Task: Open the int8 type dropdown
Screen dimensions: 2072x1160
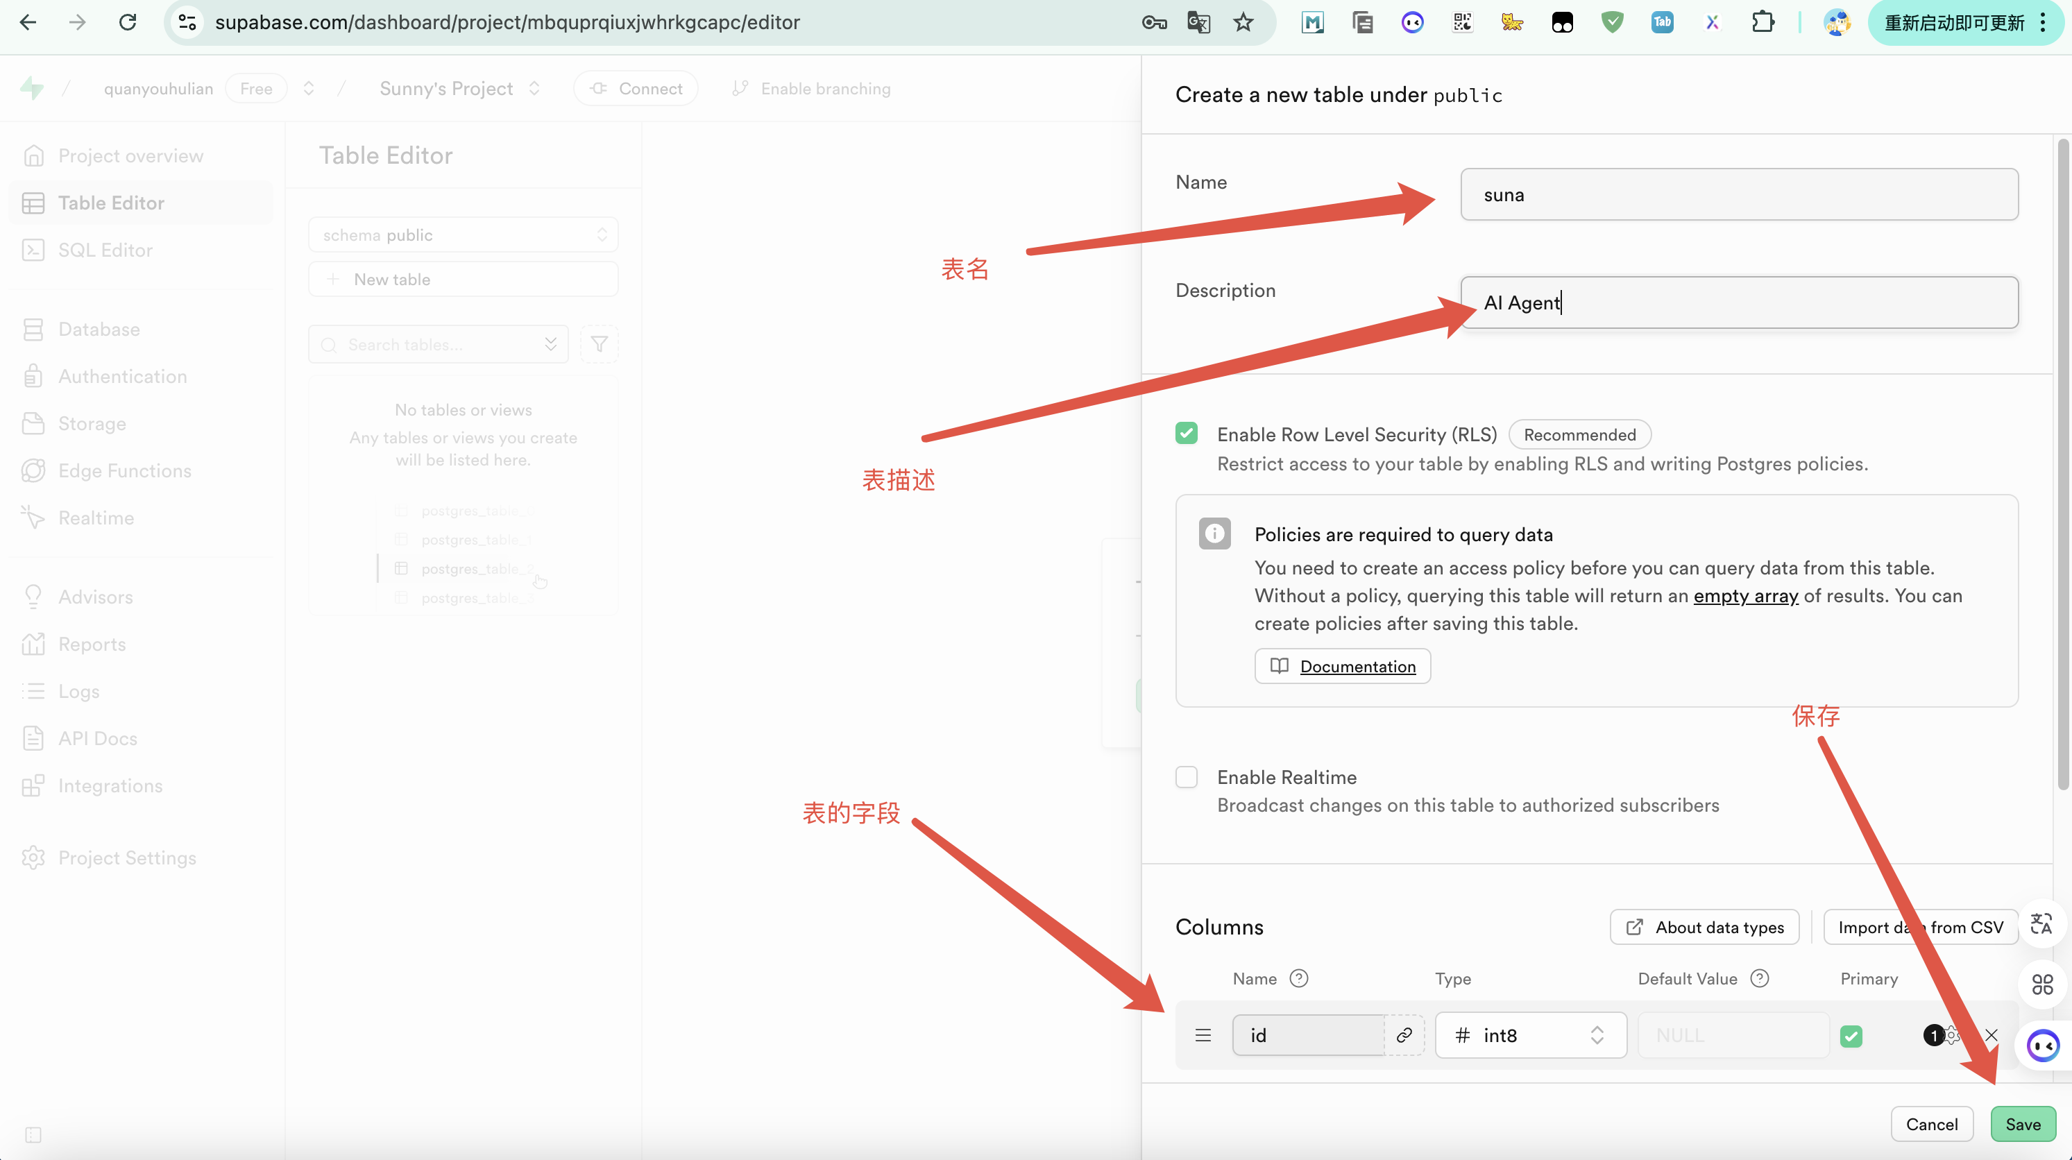Action: 1530,1035
